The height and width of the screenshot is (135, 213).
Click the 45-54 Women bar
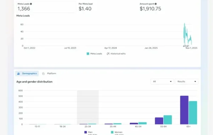pyautogui.click(x=142, y=123)
